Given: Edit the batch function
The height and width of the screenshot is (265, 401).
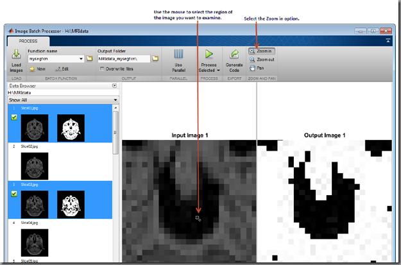Looking at the screenshot, I should pyautogui.click(x=62, y=69).
